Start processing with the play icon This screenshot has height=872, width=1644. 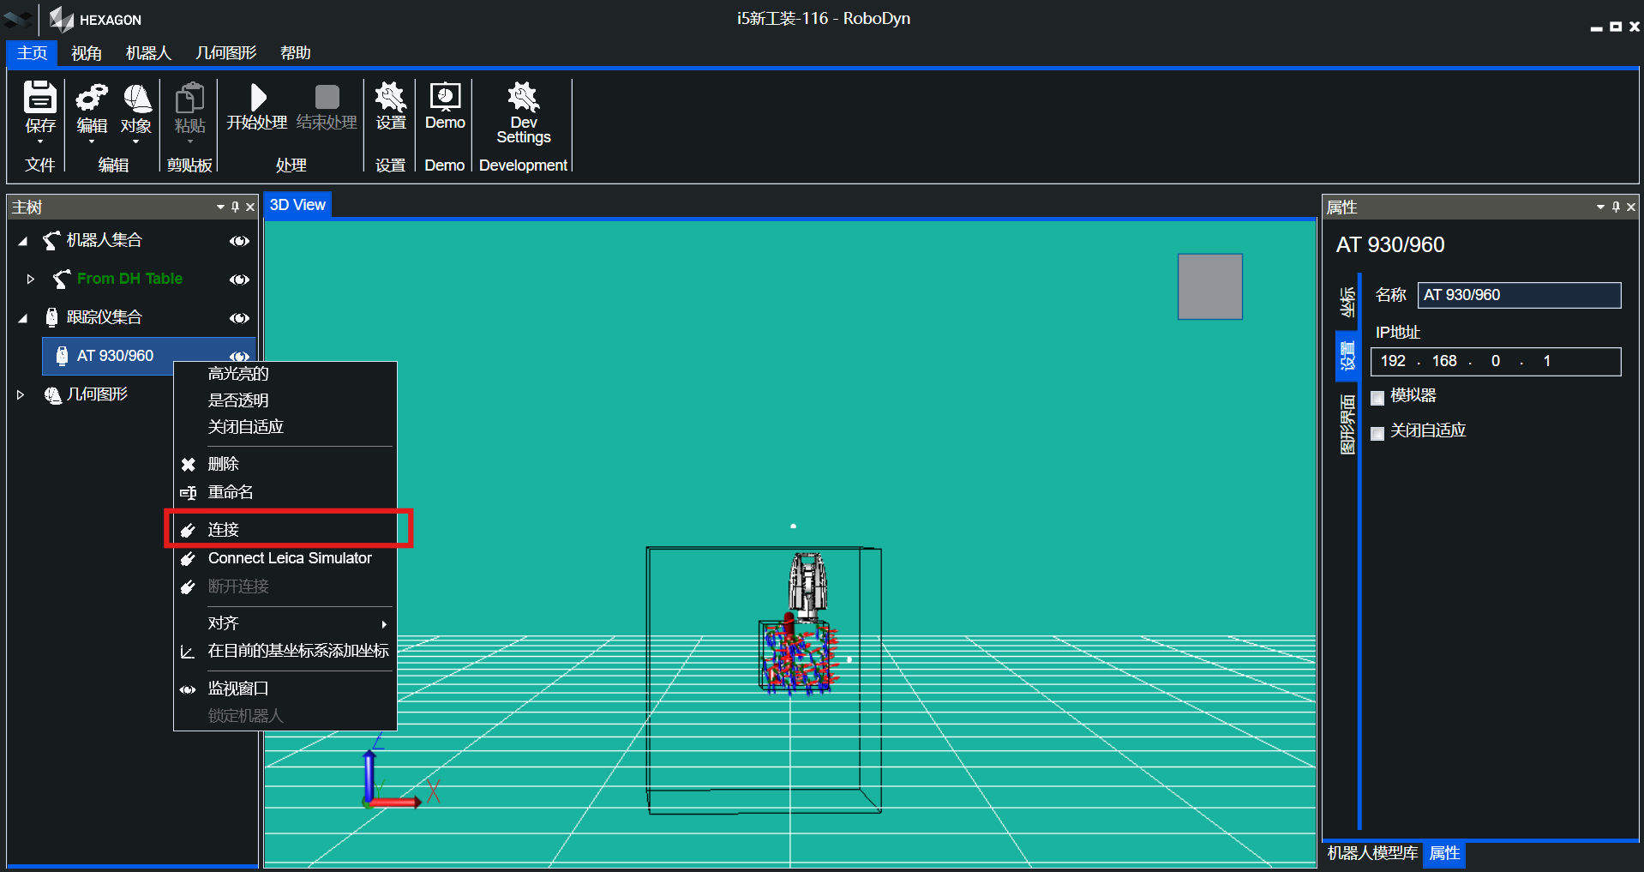pyautogui.click(x=257, y=98)
